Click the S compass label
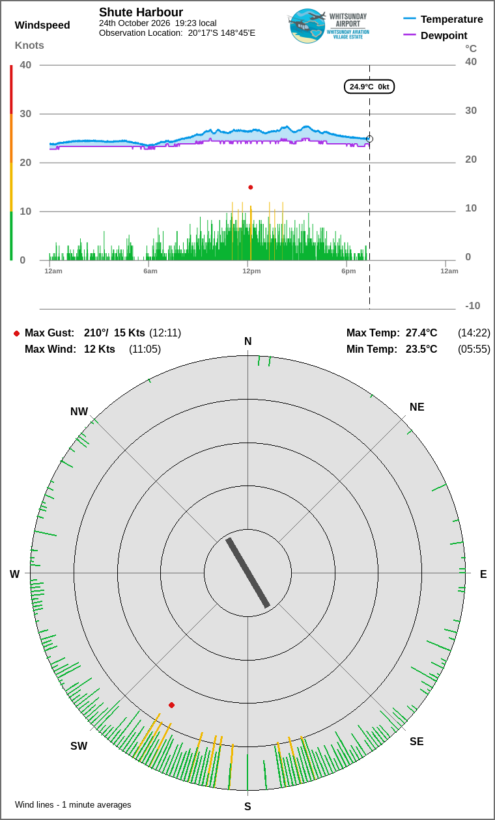The image size is (495, 820). coord(247,807)
